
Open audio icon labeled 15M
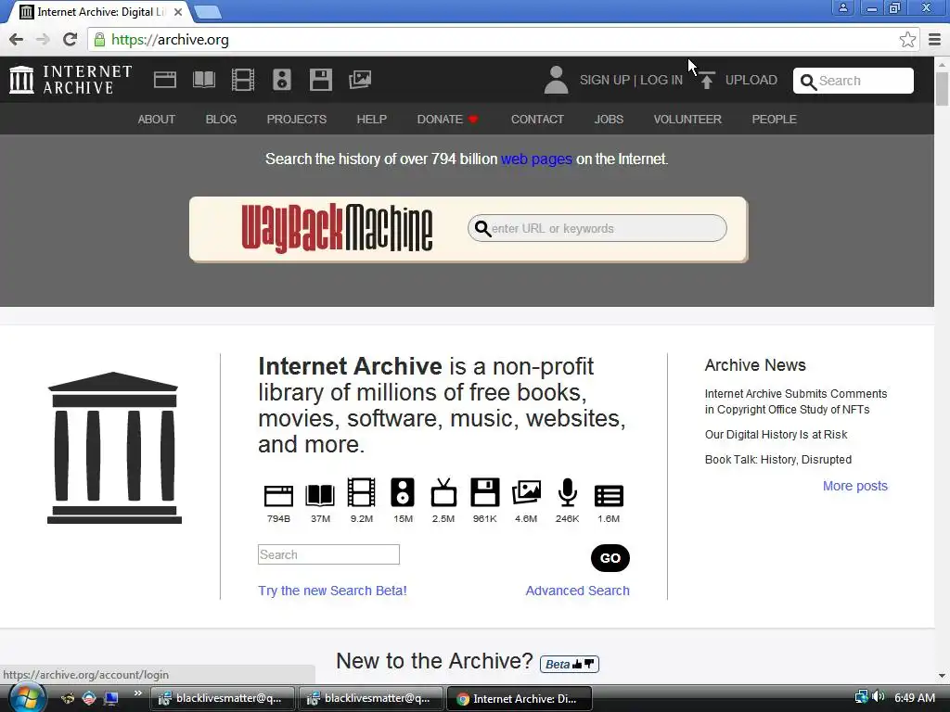403,492
